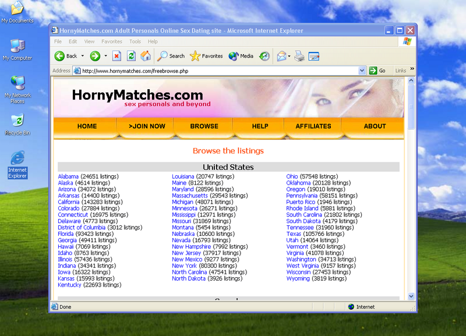Open the New York listings link
Viewport: 466px width, 336px height.
pos(184,266)
